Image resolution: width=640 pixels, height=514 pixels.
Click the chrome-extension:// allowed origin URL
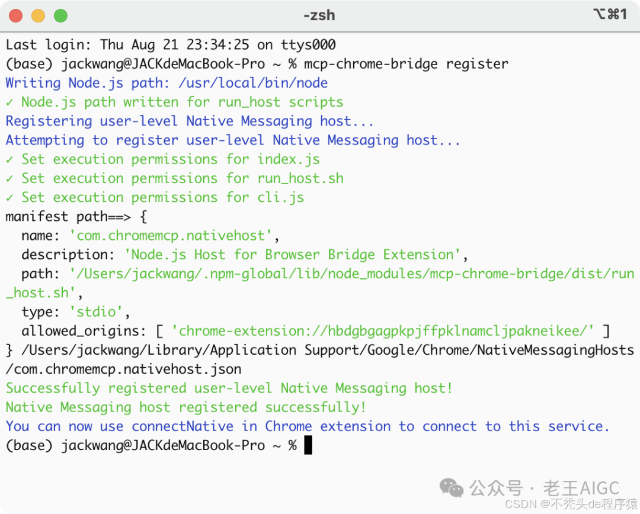pos(383,331)
